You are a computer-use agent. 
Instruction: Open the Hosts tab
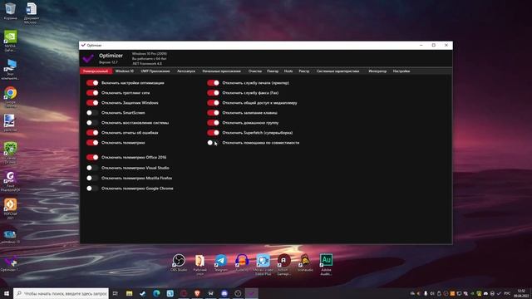pos(288,71)
